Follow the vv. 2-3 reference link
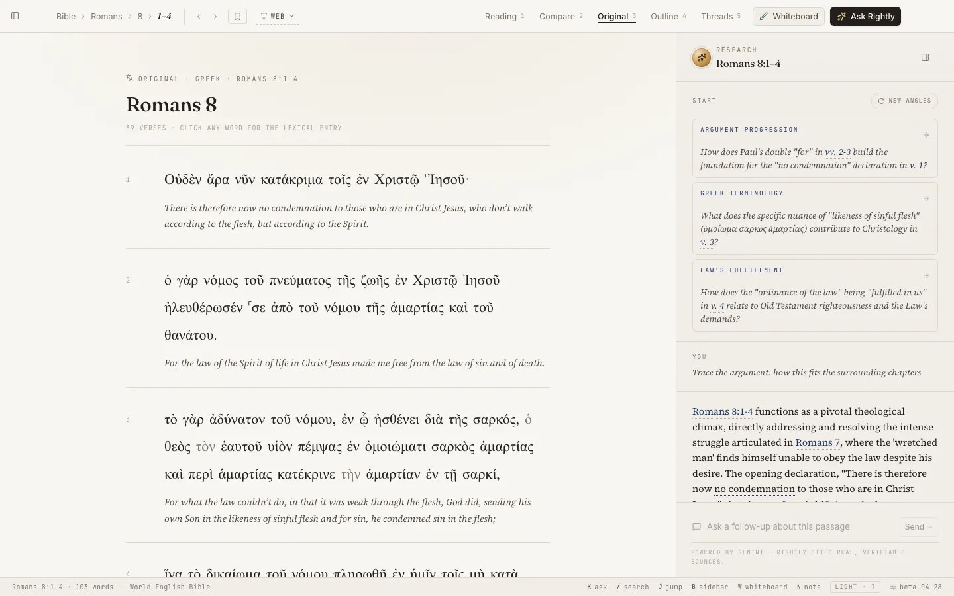Viewport: 954px width, 596px height. 837,152
